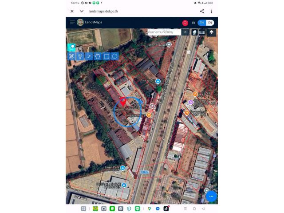The height and width of the screenshot is (213, 284).
Task: Toggle the cyan tool switch
Action: point(71,47)
